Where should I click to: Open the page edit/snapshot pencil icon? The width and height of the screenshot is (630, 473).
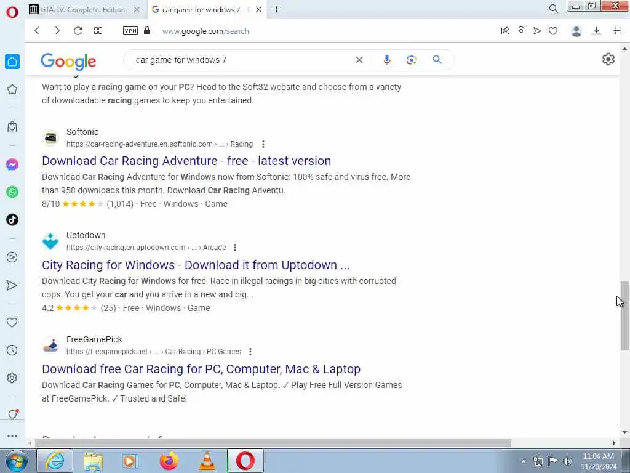coord(505,31)
